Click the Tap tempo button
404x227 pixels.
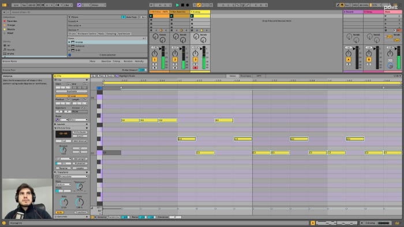(24, 5)
